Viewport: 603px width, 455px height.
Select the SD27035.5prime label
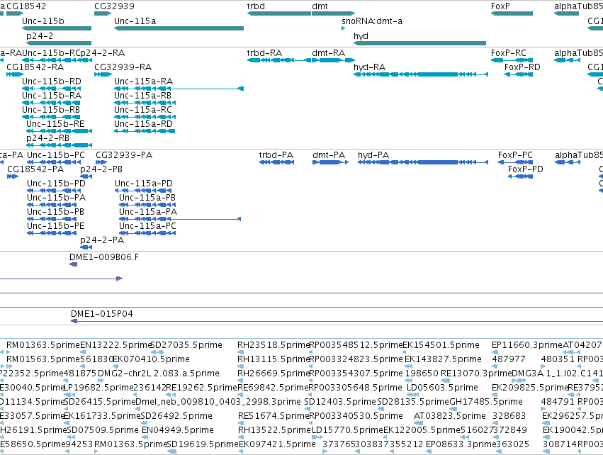[186, 345]
